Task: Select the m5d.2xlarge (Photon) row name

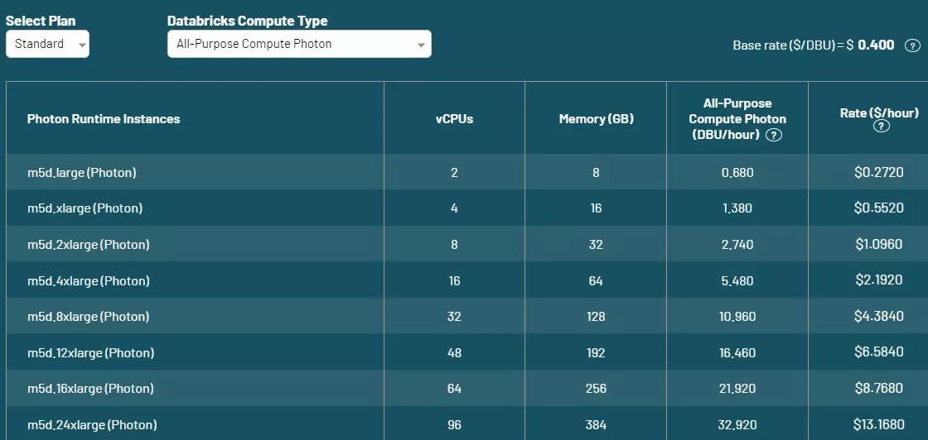Action: (x=88, y=245)
